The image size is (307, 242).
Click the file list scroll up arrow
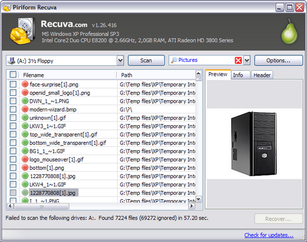198,73
